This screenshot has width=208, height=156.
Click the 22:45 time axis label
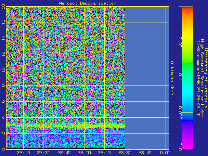point(64,153)
